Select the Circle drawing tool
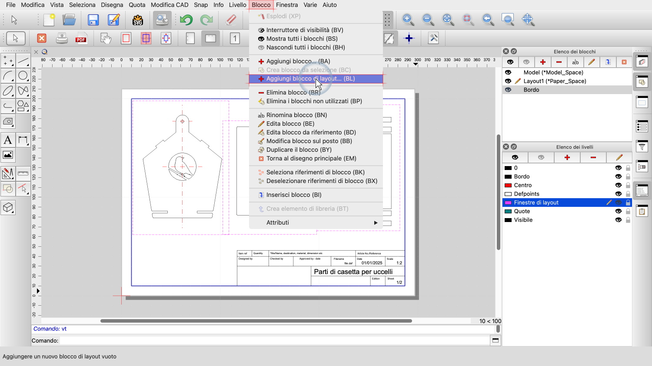Screen dimensions: 652x366 (23, 76)
